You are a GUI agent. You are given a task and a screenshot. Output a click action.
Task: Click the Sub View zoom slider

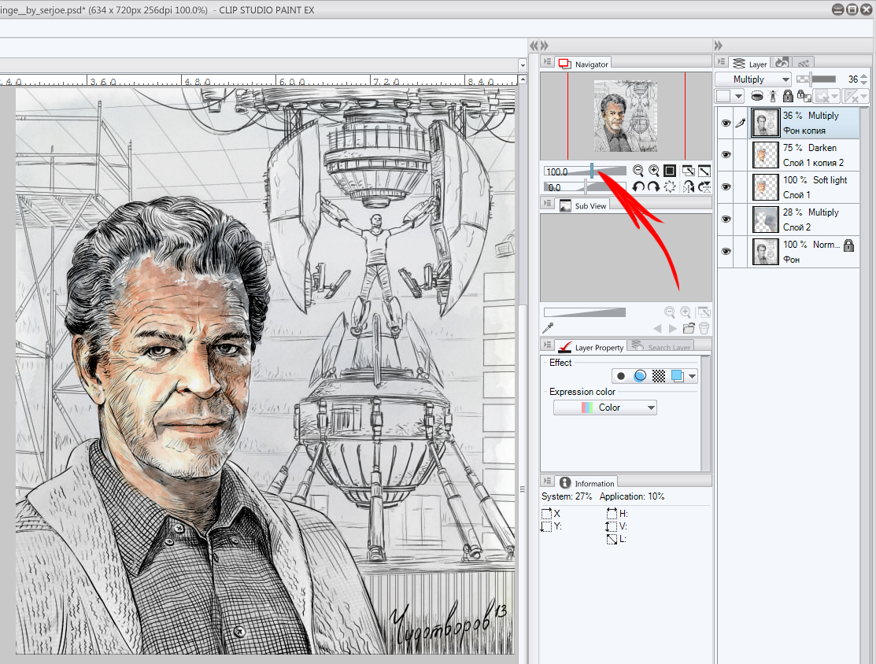584,312
